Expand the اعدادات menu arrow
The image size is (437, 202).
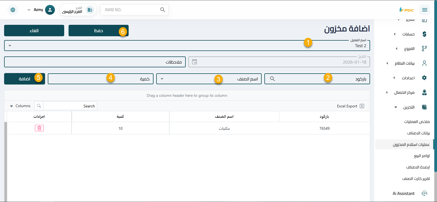point(394,78)
